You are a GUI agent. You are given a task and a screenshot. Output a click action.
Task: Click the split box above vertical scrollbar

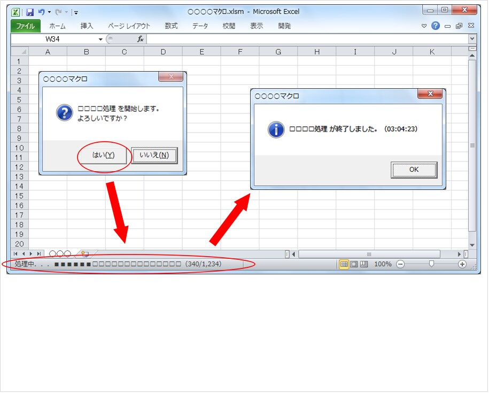point(472,49)
